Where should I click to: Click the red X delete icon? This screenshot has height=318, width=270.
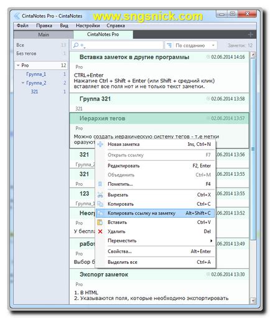[100, 231]
